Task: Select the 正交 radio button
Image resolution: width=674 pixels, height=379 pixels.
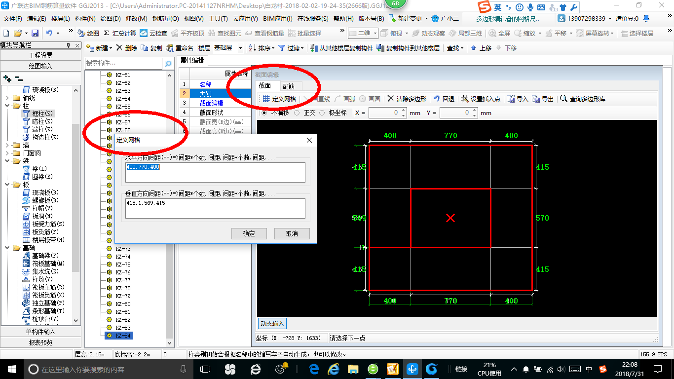Action: coord(297,113)
